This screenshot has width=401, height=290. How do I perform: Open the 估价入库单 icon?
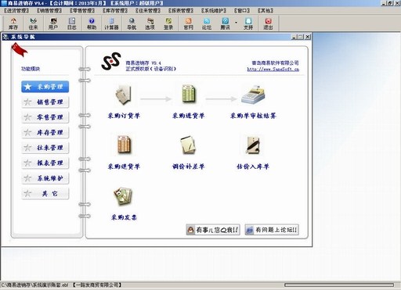(253, 145)
